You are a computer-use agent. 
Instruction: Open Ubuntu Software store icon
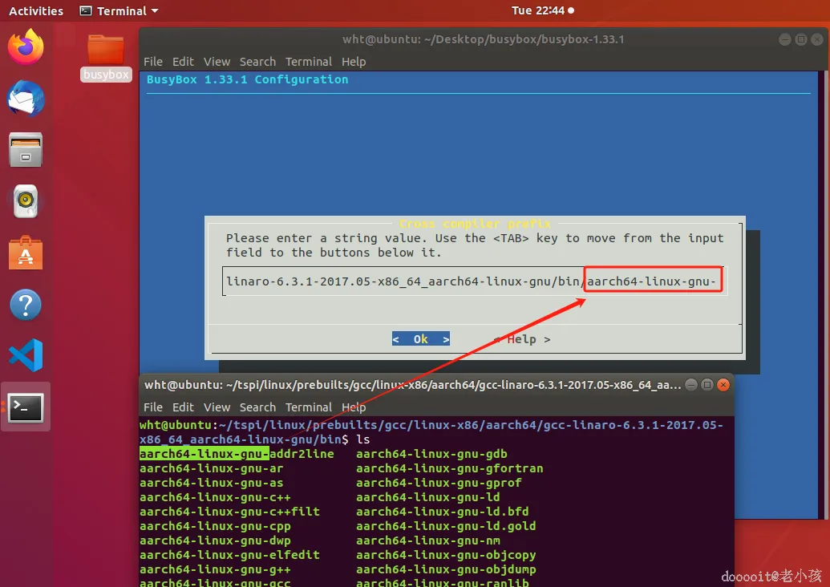[26, 253]
